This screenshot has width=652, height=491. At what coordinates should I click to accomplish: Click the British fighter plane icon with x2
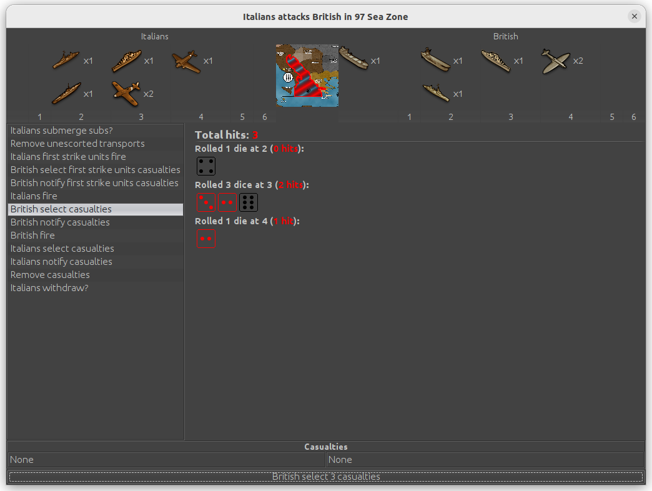click(555, 61)
